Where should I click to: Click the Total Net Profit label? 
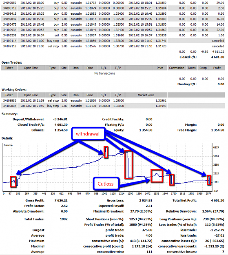tap(185, 200)
